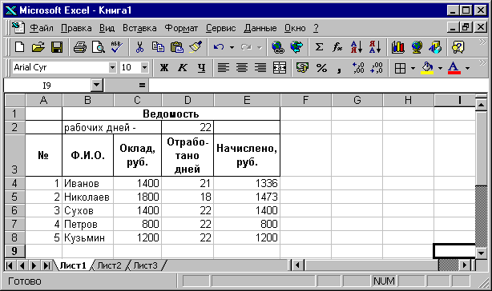Open the Данные menu
Screen dimensions: 492x291
coord(260,28)
